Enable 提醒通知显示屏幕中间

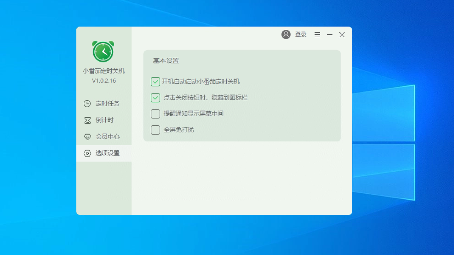(x=155, y=114)
